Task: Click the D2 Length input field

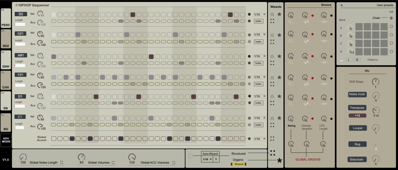Action: click(20, 24)
